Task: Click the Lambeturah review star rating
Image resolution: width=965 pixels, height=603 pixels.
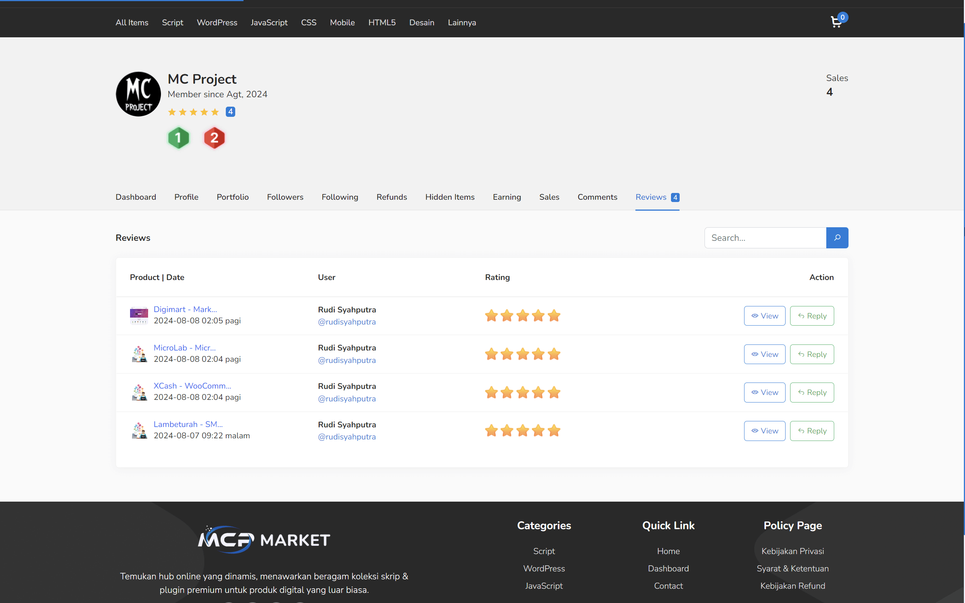Action: (522, 431)
